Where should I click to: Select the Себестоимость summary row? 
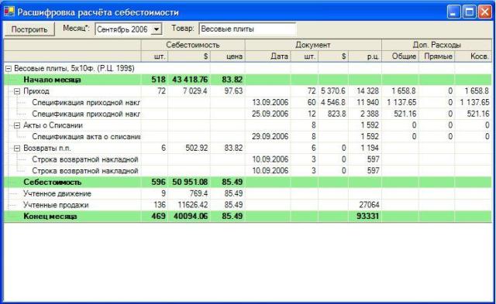248,182
